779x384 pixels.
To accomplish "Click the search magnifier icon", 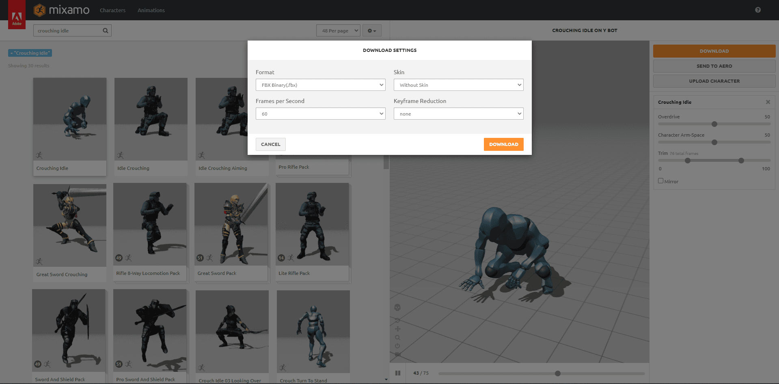I will [106, 30].
